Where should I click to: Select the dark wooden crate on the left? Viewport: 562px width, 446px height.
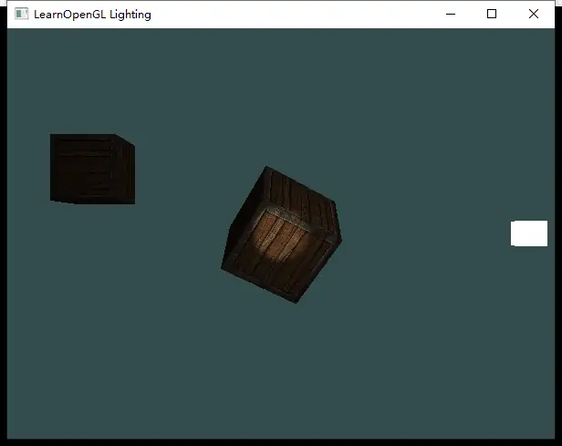point(84,168)
